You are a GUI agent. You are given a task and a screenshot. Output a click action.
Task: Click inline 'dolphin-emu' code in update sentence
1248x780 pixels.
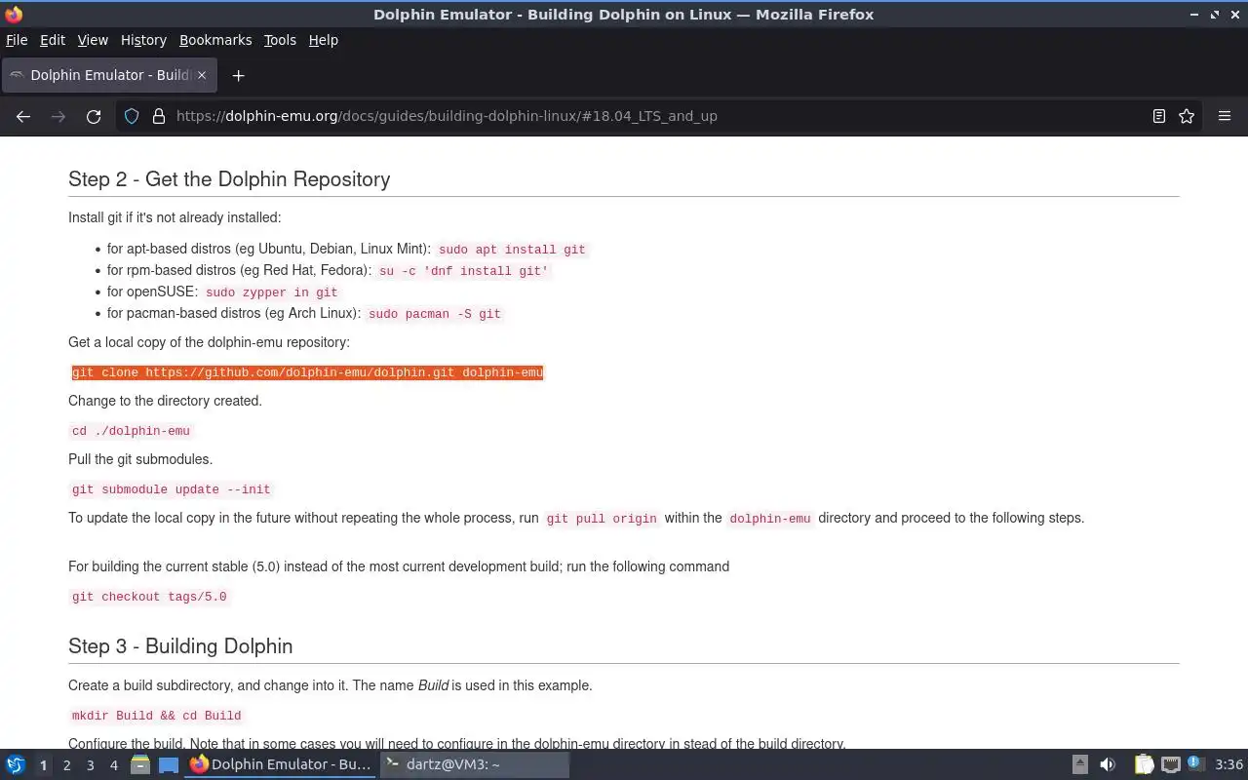[x=770, y=519]
